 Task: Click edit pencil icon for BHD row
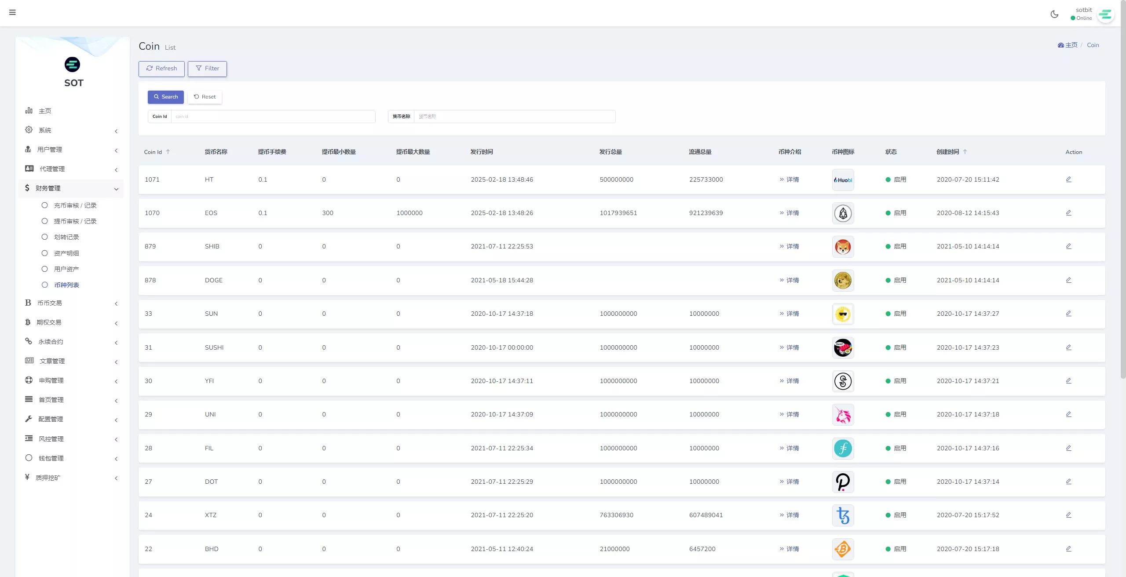(x=1068, y=549)
